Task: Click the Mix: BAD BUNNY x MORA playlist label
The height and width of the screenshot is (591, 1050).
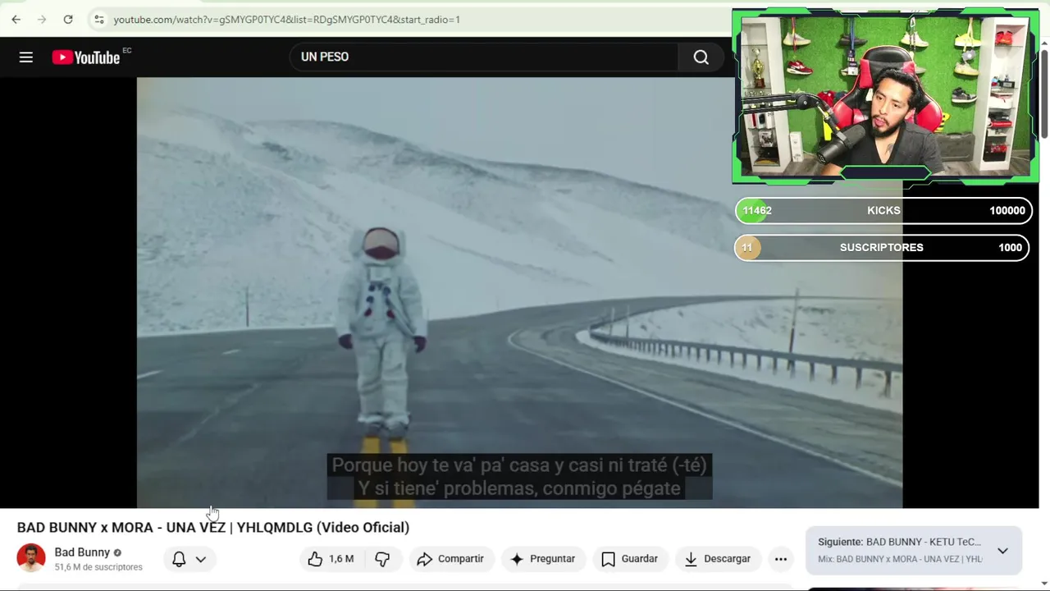Action: 900,559
